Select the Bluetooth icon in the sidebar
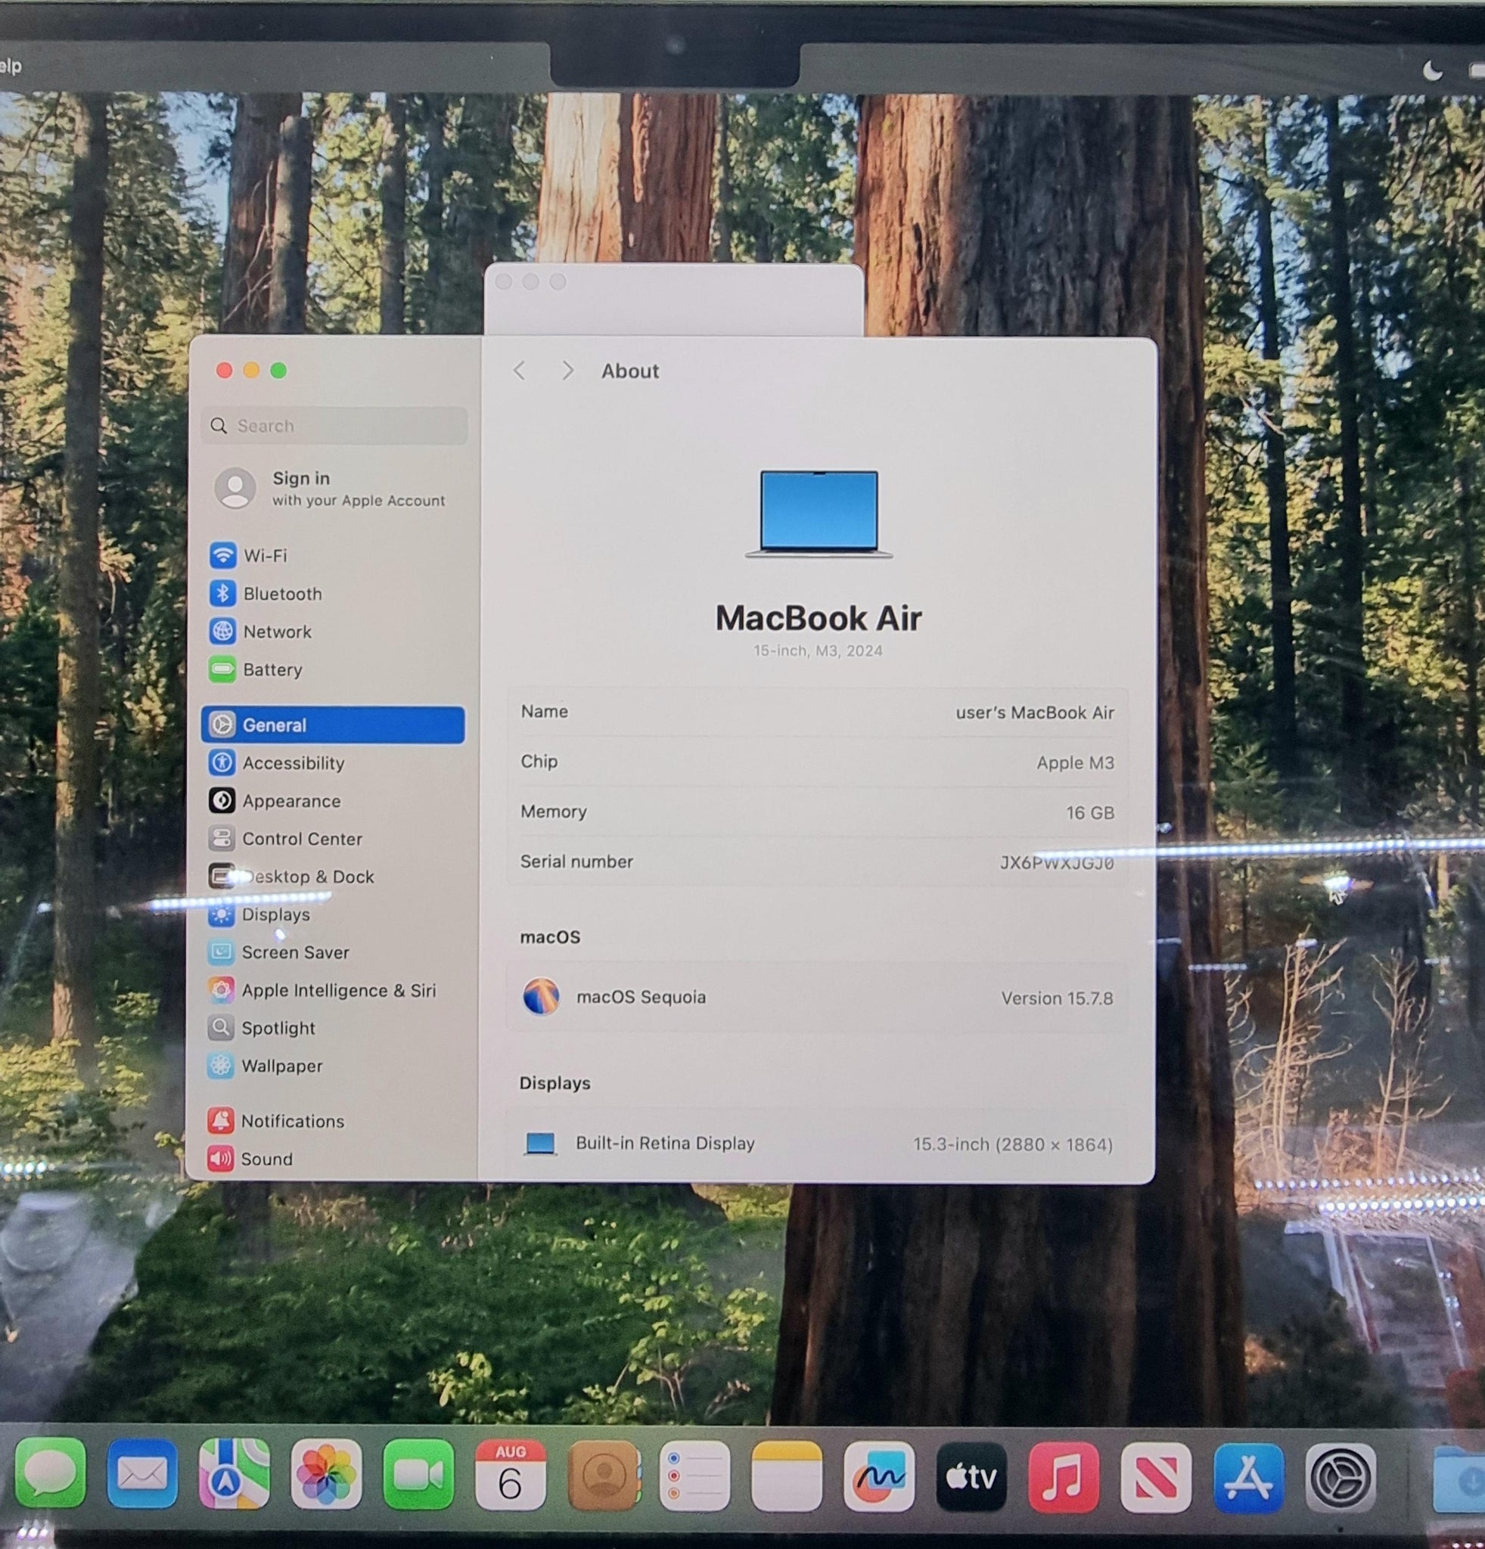This screenshot has height=1549, width=1485. [223, 593]
